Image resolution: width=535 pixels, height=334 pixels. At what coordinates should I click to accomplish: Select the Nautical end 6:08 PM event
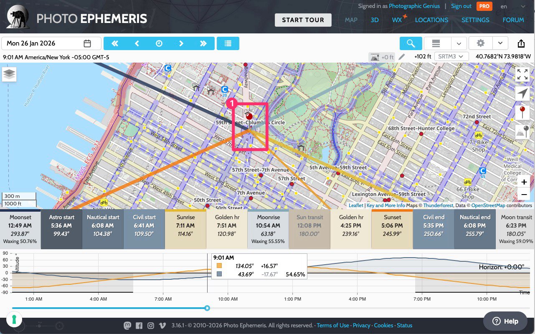tap(475, 229)
